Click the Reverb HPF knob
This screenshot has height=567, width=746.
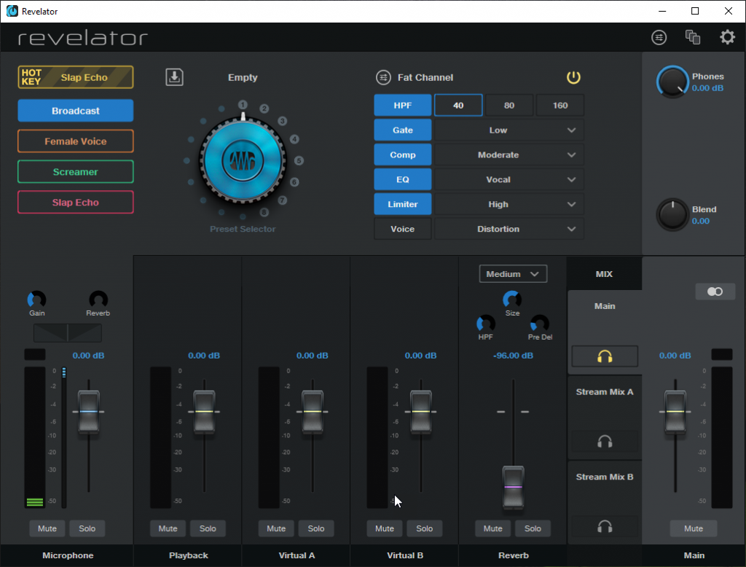point(485,324)
